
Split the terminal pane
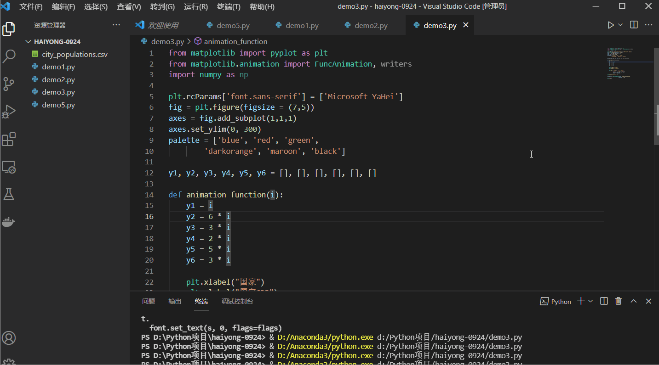tap(604, 301)
